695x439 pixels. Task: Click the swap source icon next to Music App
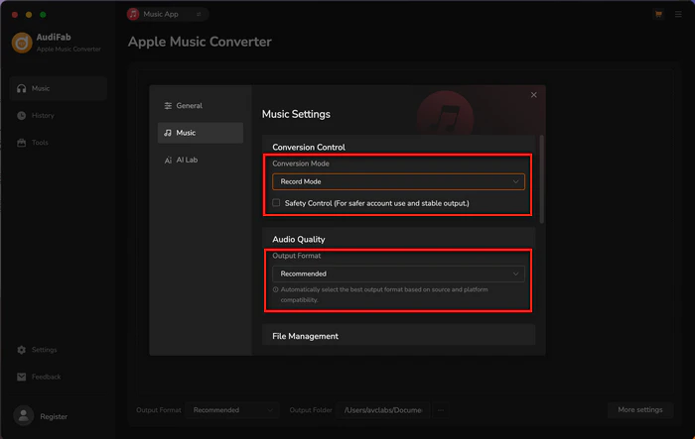click(199, 14)
